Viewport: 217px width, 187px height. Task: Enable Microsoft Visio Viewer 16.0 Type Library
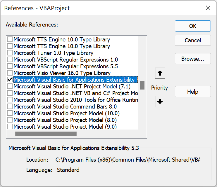(10, 73)
